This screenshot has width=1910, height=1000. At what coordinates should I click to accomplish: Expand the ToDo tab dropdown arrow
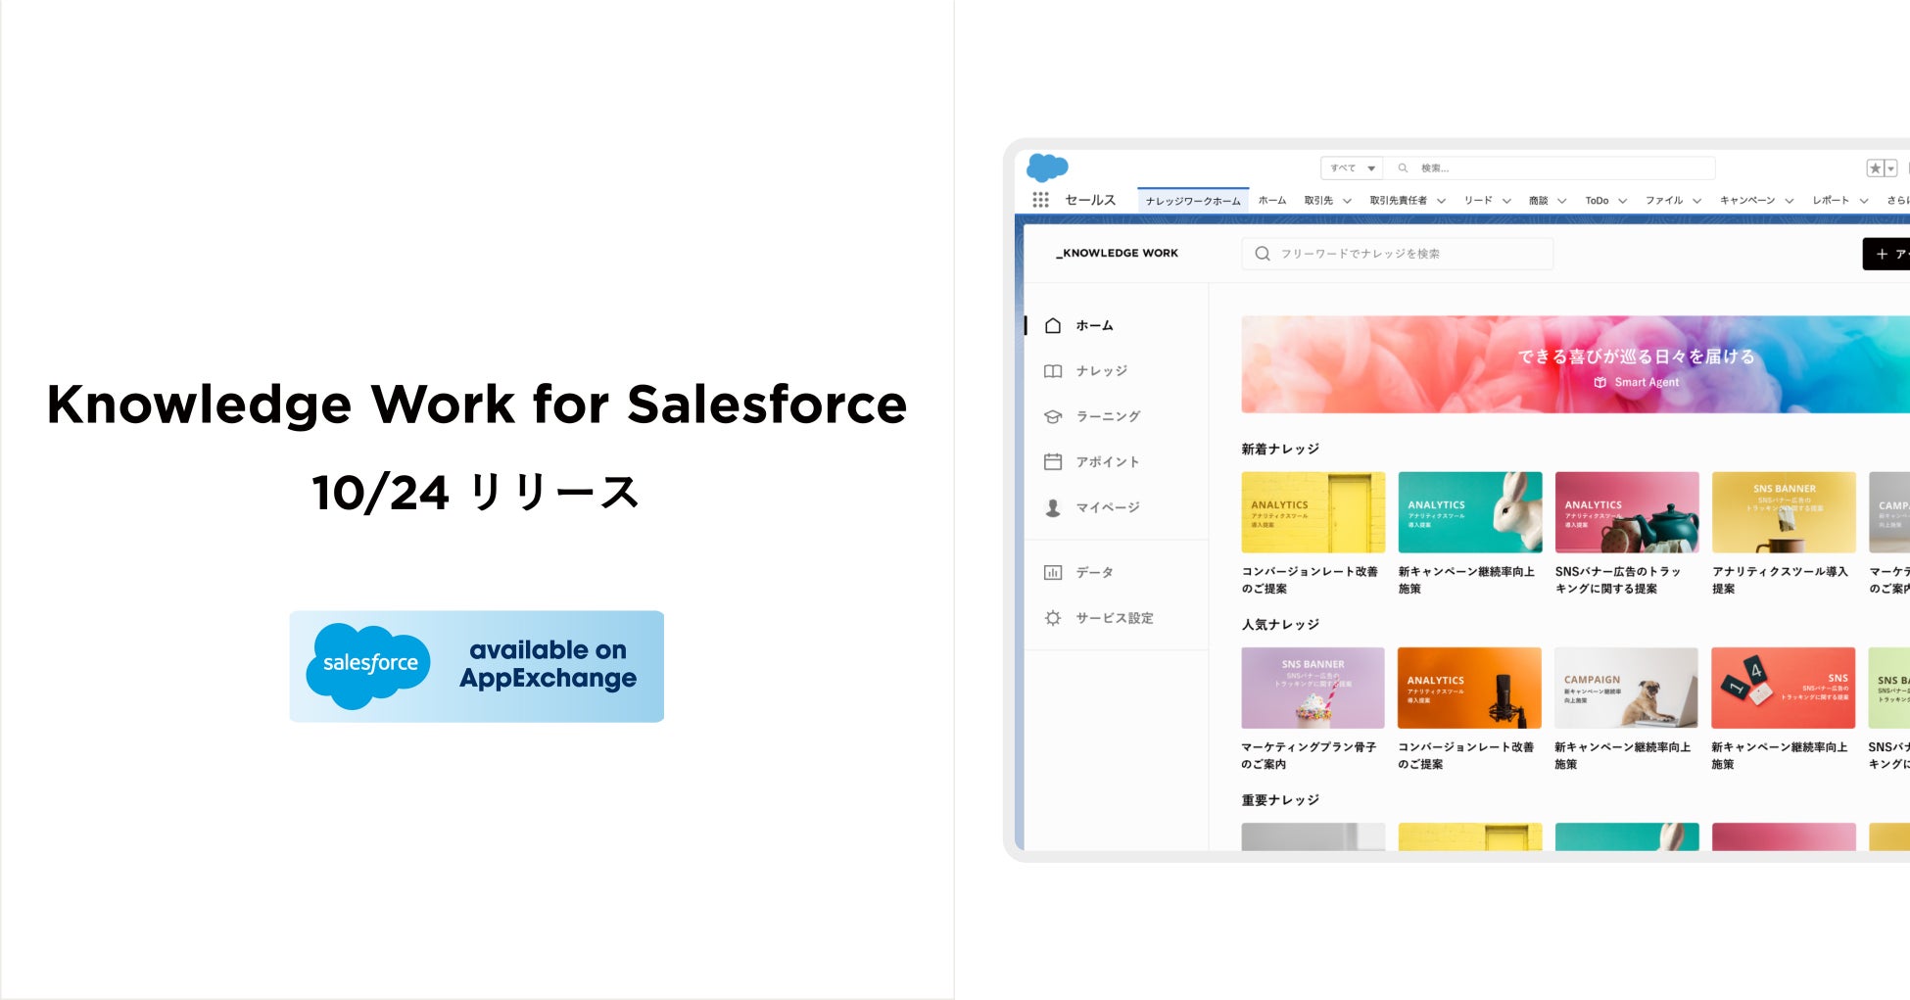[1622, 201]
